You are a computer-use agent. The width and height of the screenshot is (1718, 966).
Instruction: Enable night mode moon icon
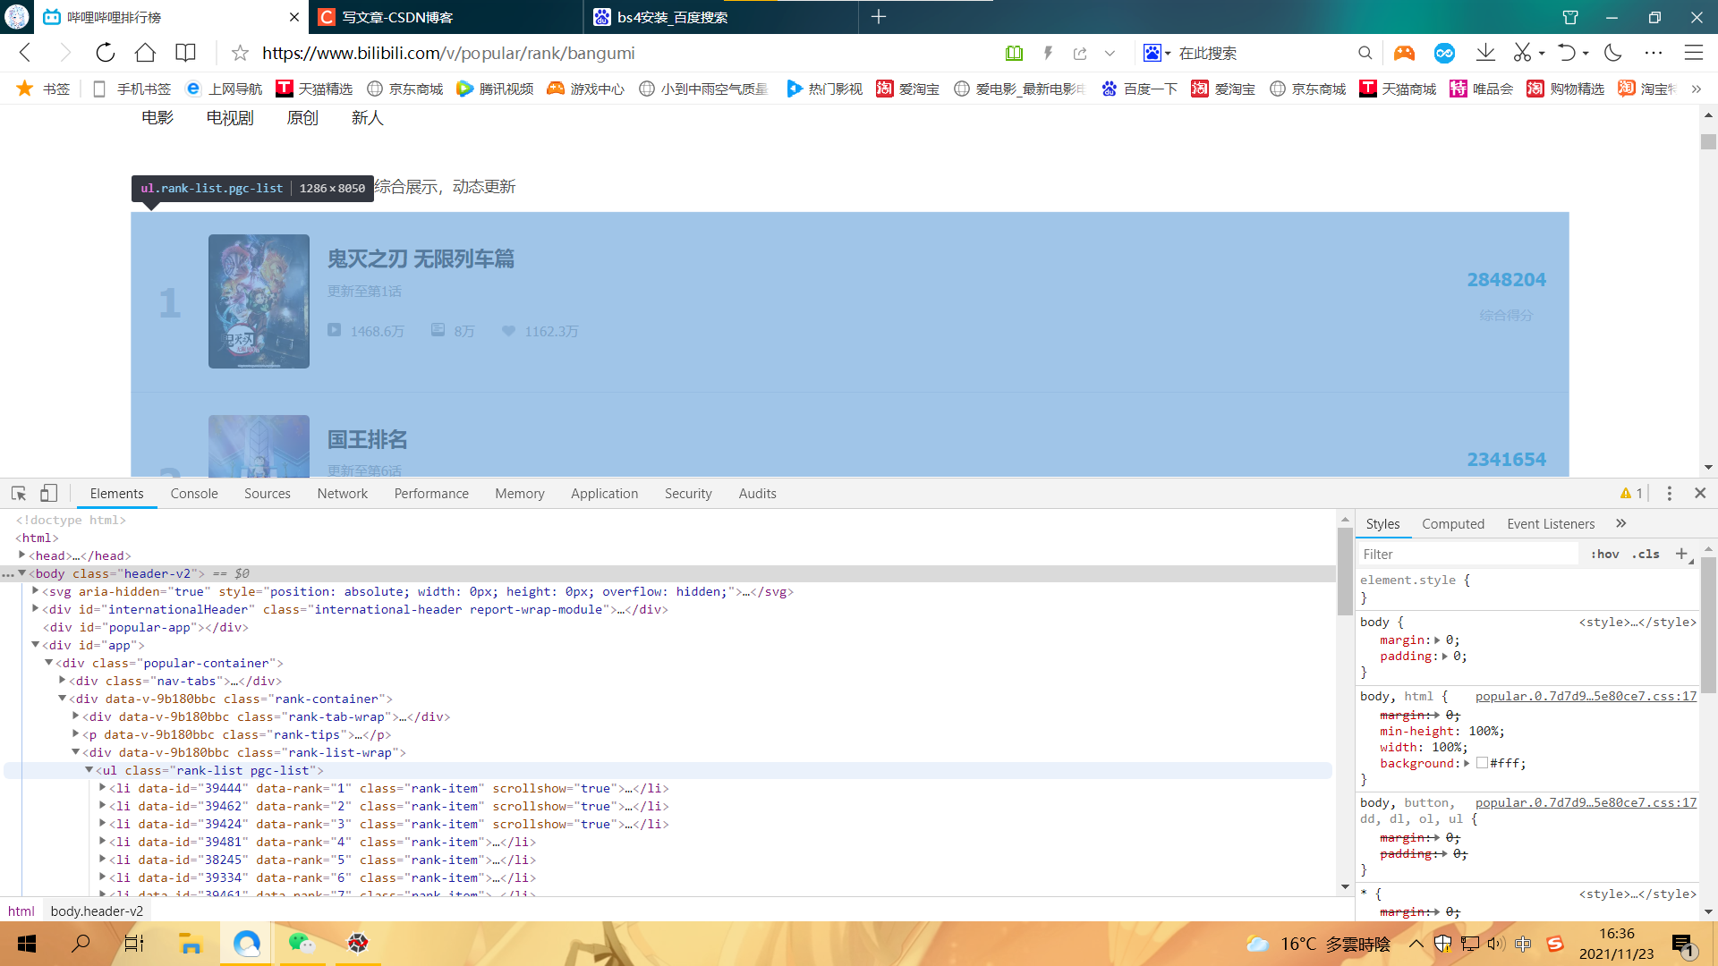point(1613,53)
